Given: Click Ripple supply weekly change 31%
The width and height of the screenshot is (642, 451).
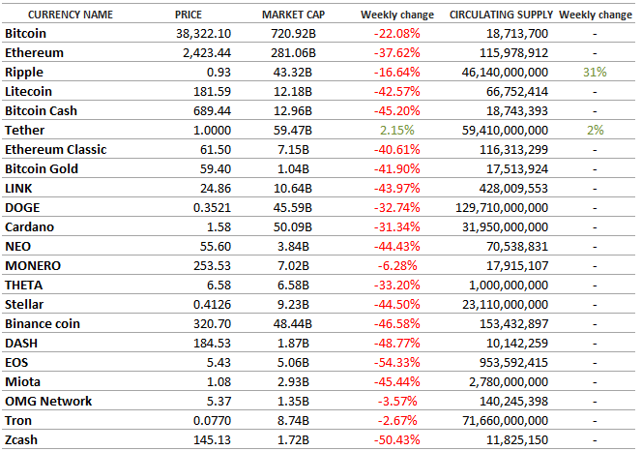Looking at the screenshot, I should click(x=595, y=73).
